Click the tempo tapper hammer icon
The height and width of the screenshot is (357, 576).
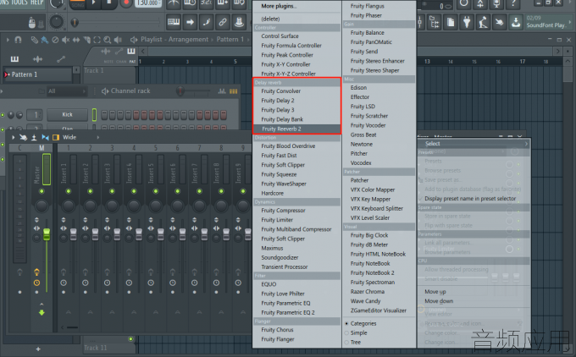483,22
